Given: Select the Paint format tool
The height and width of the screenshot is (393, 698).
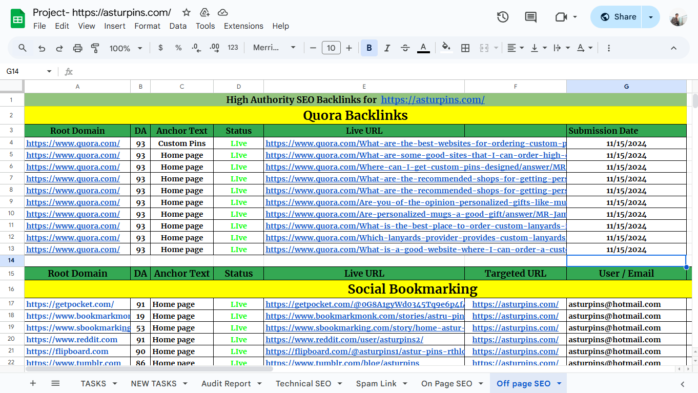Looking at the screenshot, I should 95,48.
